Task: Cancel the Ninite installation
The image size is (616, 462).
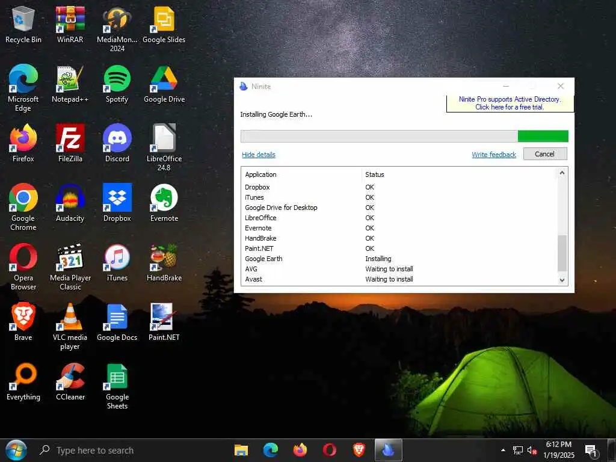Action: (x=545, y=154)
